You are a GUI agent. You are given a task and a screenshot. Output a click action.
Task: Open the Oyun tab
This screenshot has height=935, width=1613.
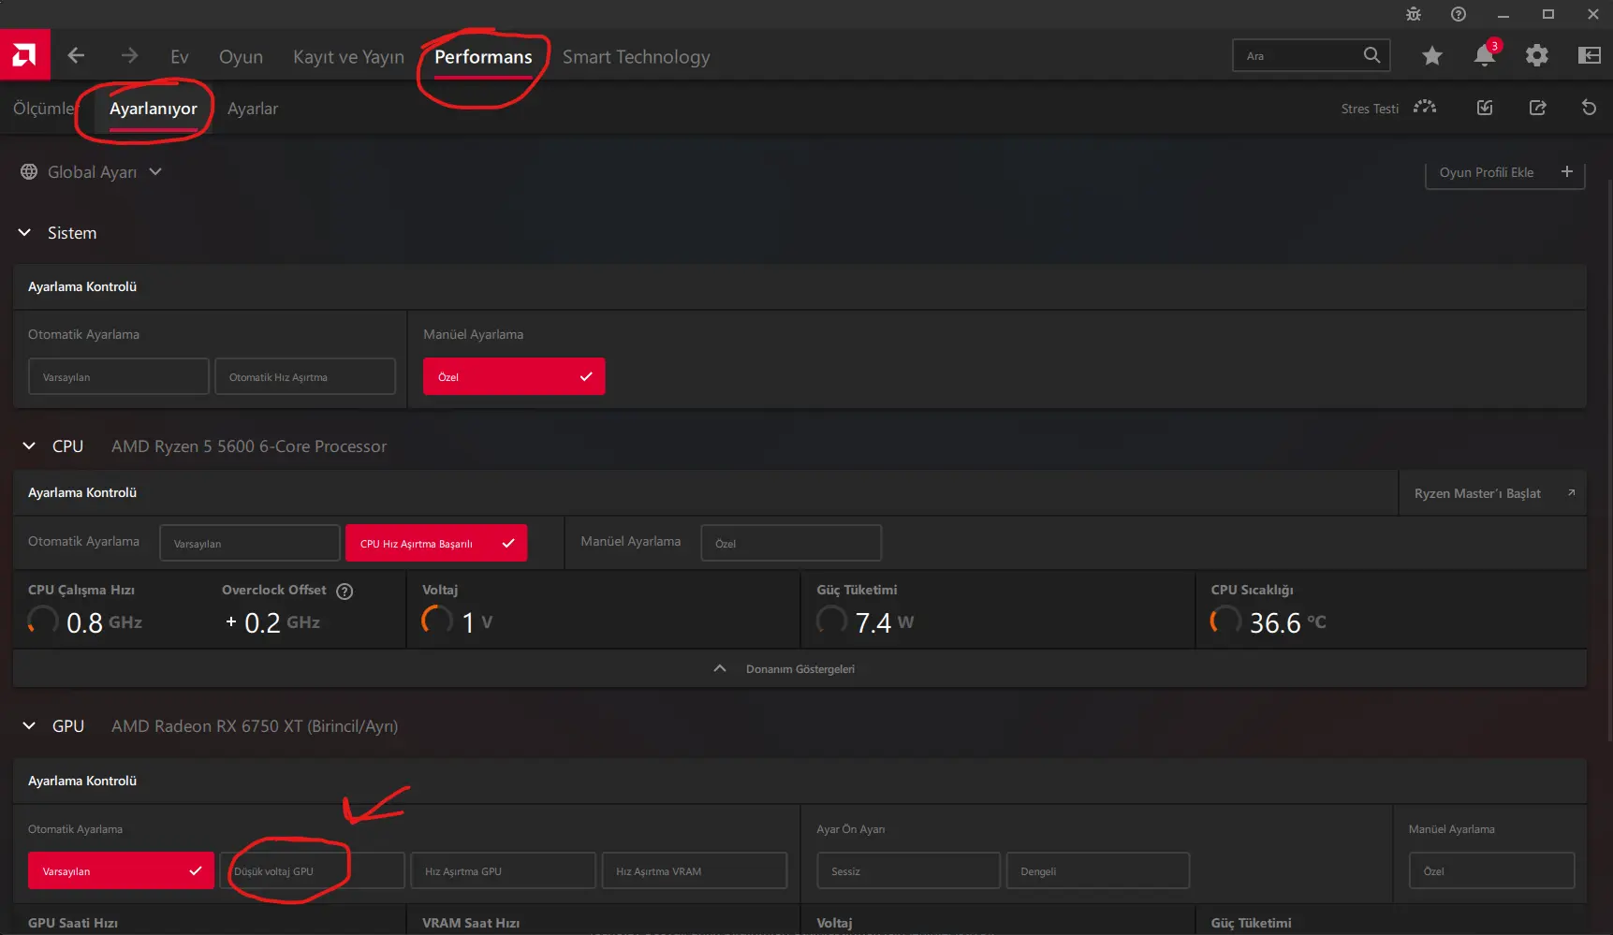pos(241,57)
